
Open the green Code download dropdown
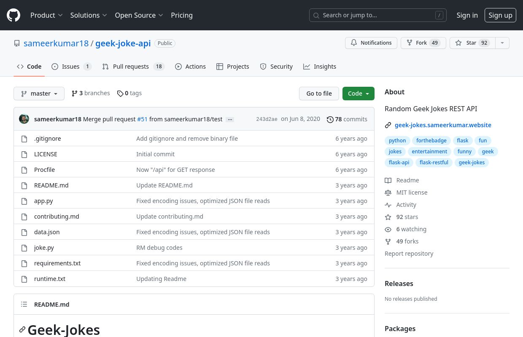point(359,94)
